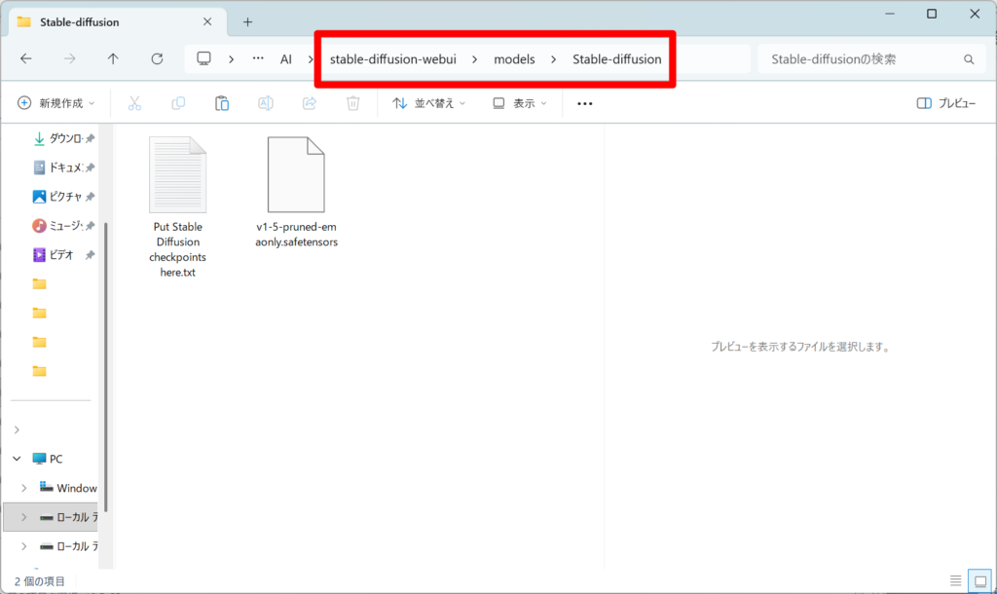Open the 表示 view dropdown
Image resolution: width=997 pixels, height=594 pixels.
520,103
